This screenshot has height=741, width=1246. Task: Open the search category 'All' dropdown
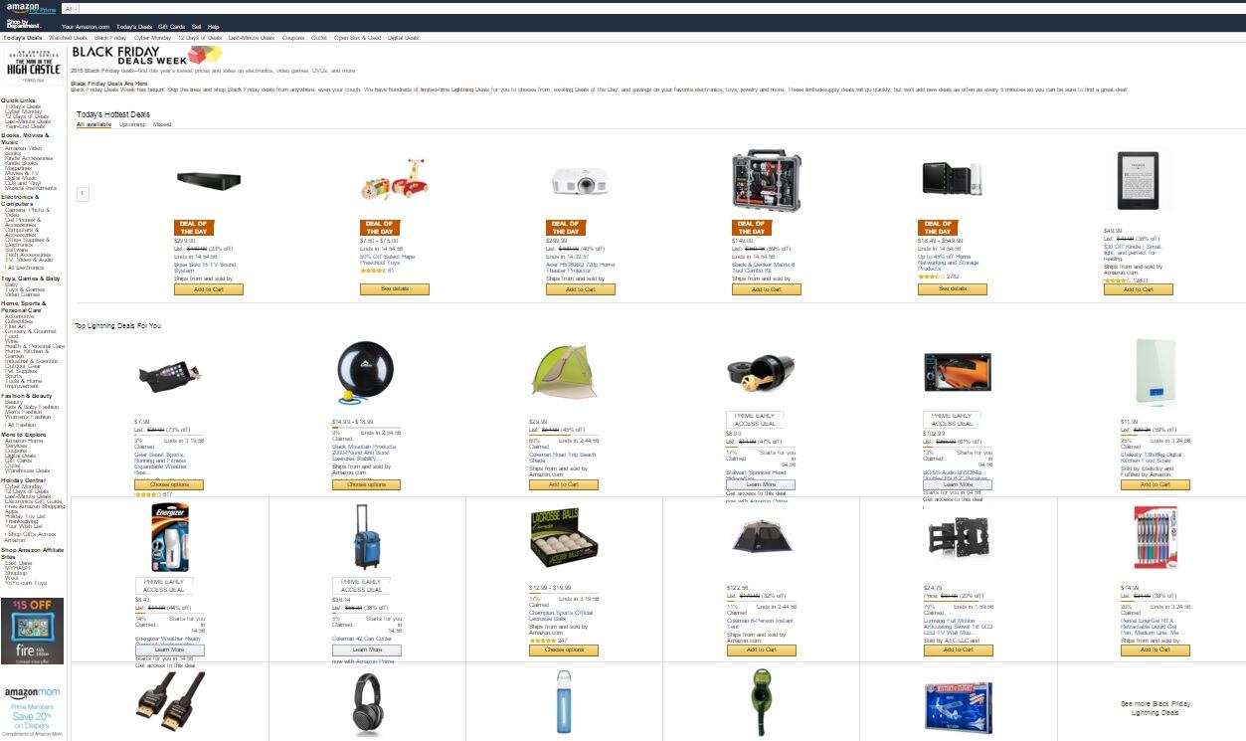coord(71,8)
